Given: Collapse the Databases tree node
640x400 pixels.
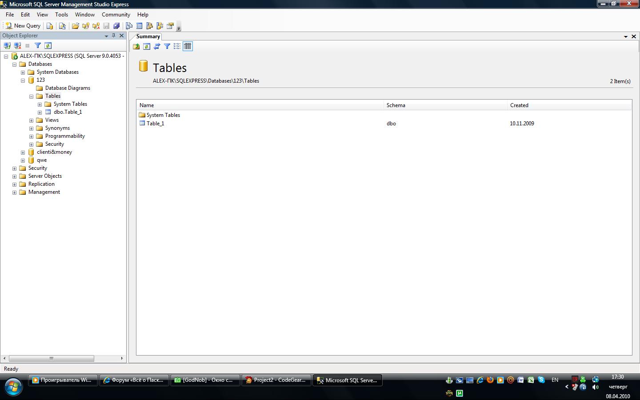Looking at the screenshot, I should coord(15,64).
